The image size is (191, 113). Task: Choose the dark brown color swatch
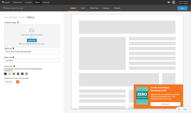tap(5, 74)
